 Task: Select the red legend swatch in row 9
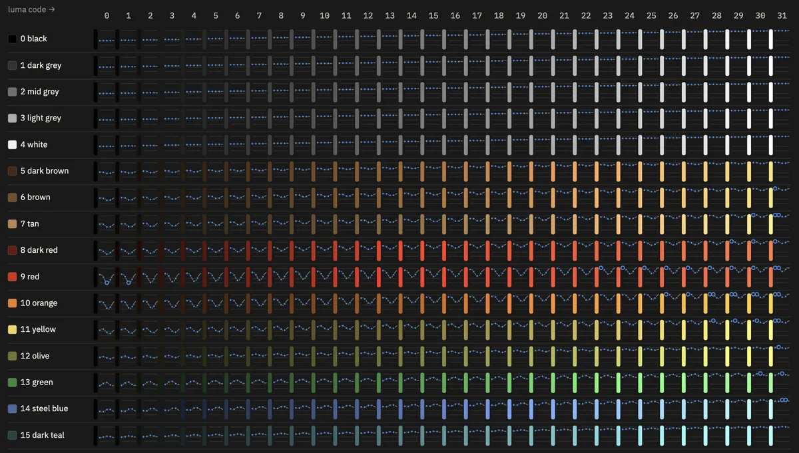[12, 277]
